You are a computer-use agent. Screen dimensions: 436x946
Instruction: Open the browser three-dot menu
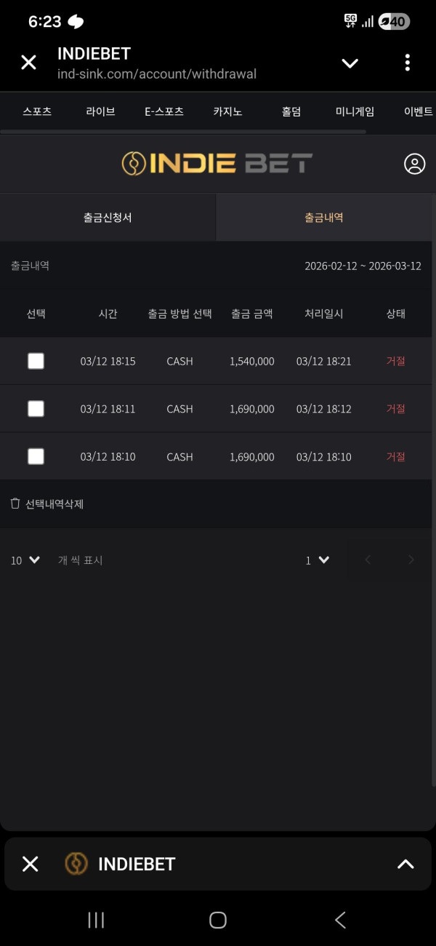pos(407,63)
